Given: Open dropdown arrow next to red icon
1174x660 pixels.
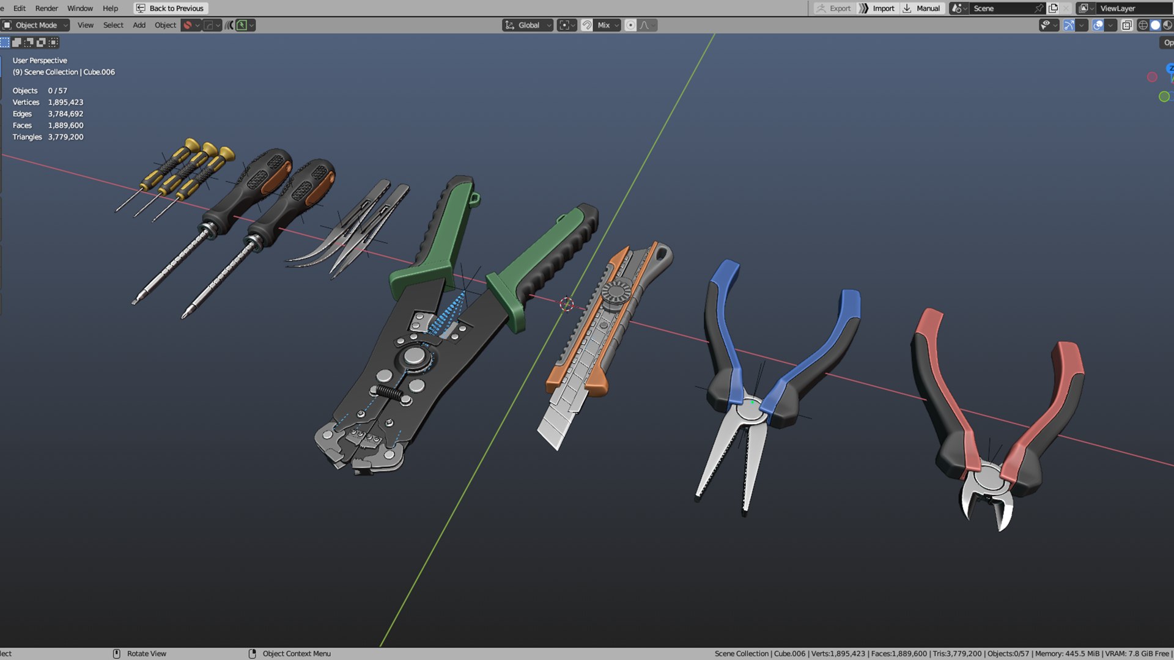Looking at the screenshot, I should pyautogui.click(x=198, y=25).
